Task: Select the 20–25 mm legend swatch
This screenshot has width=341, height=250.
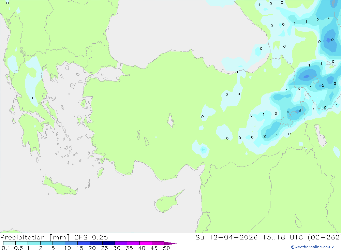Action: pos(96,243)
